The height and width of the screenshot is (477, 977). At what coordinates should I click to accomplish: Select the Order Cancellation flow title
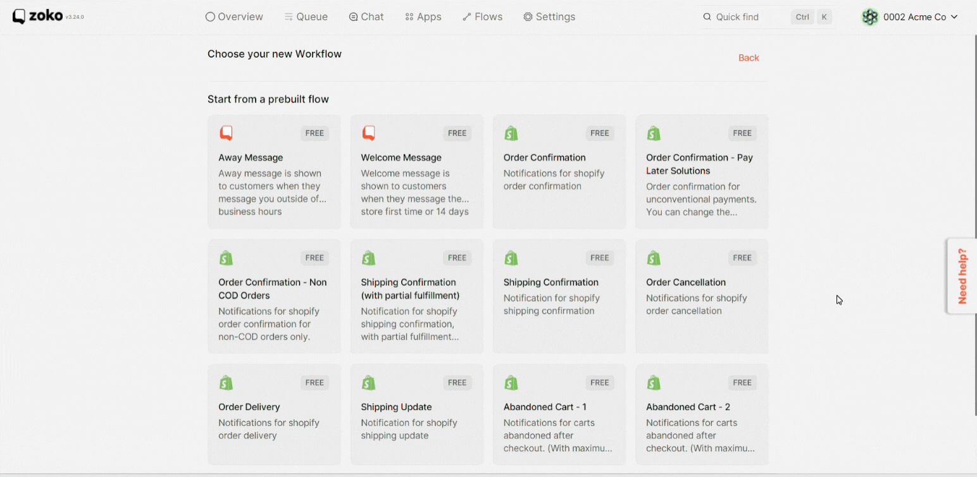686,282
